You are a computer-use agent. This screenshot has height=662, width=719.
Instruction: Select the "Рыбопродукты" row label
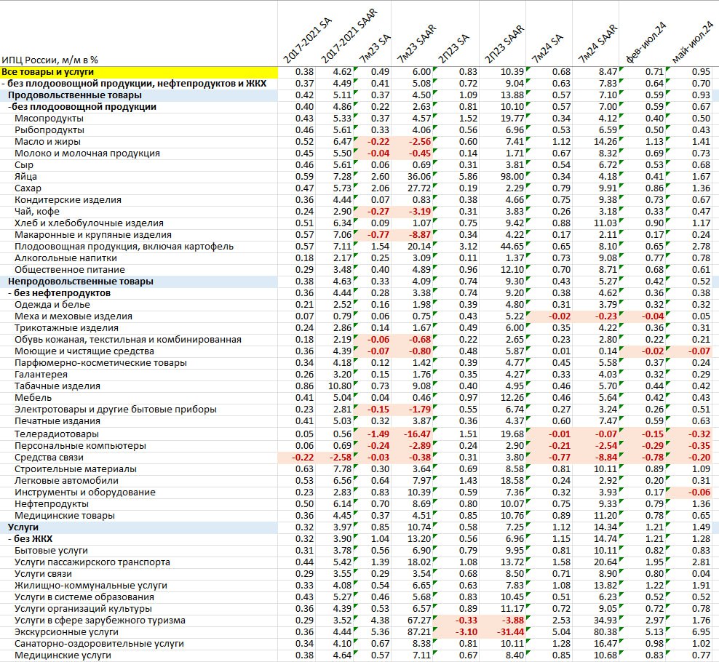(x=49, y=130)
